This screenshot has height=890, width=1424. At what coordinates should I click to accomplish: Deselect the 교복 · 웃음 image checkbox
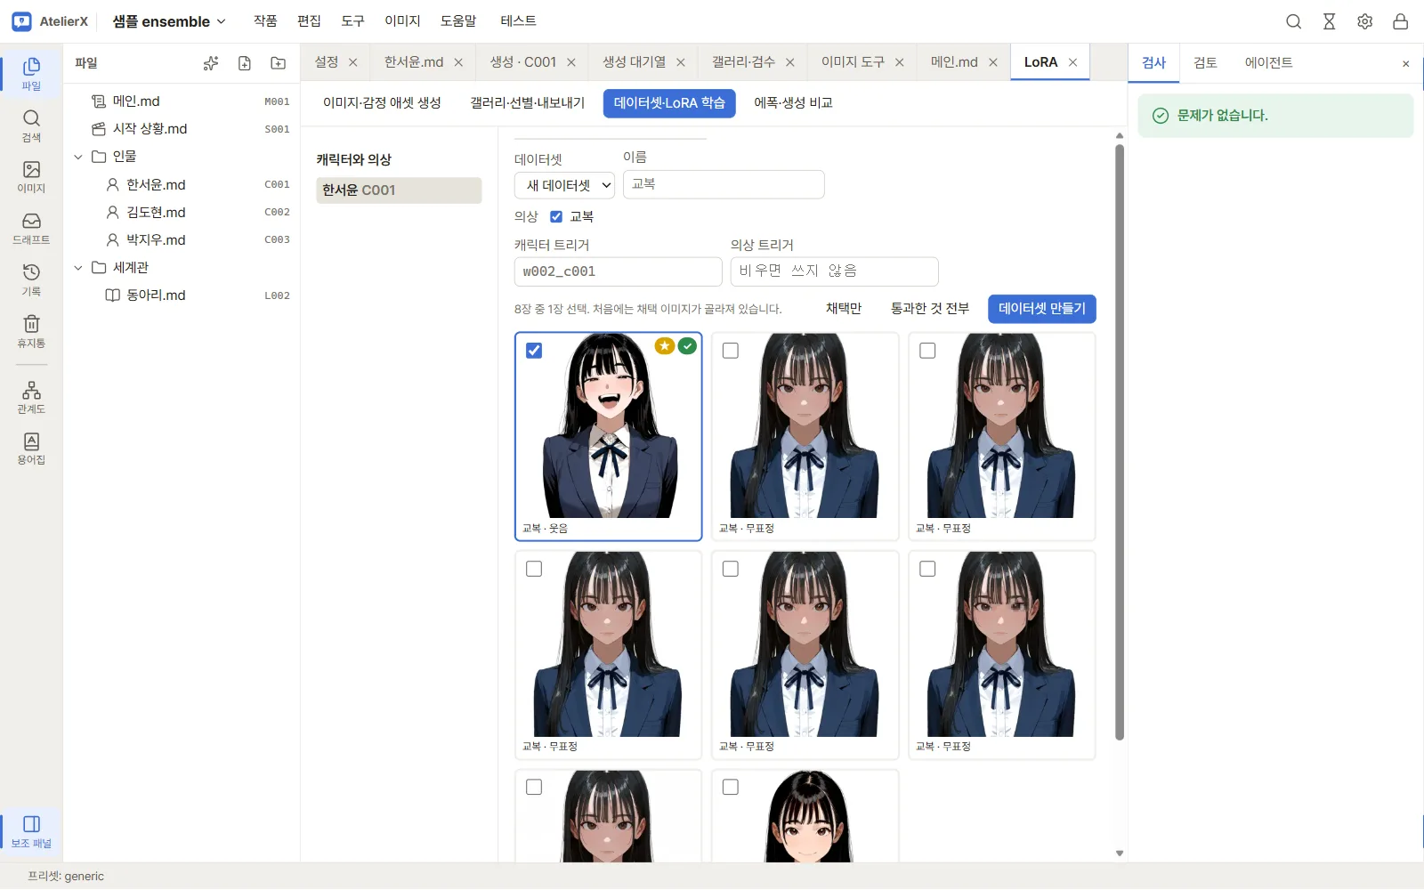(x=534, y=351)
